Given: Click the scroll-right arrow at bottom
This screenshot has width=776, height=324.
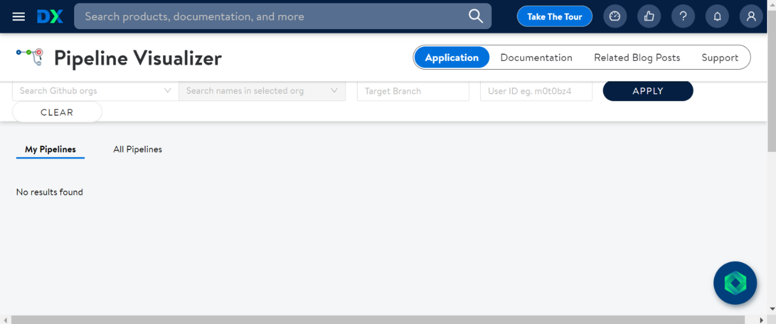Looking at the screenshot, I should coord(762,320).
